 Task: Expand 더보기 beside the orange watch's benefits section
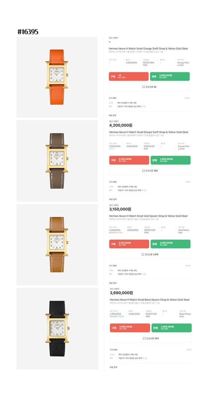(x=187, y=98)
